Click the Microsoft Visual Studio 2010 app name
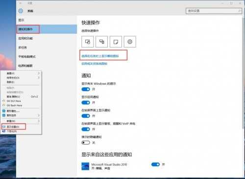 (109, 164)
